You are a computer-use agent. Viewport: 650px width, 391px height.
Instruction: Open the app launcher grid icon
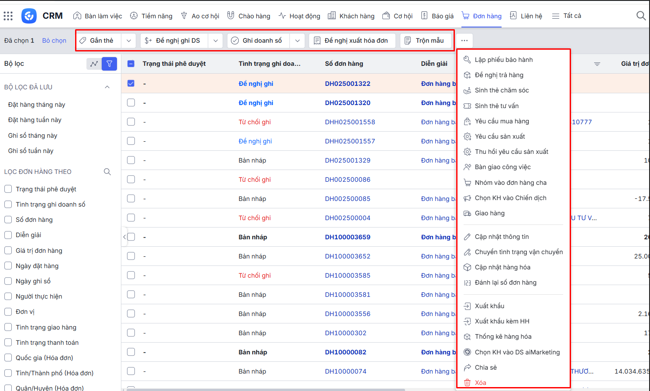[x=8, y=16]
